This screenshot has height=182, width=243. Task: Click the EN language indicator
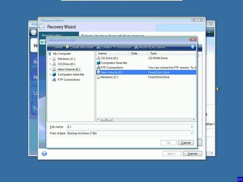[x=240, y=179]
